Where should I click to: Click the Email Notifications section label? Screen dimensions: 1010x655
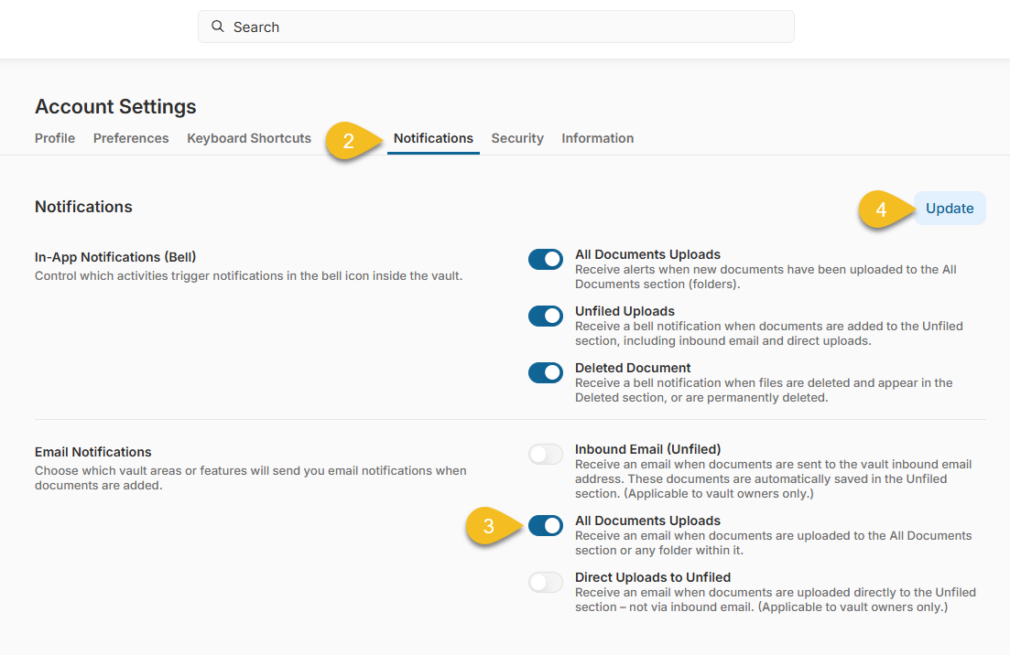pyautogui.click(x=92, y=451)
